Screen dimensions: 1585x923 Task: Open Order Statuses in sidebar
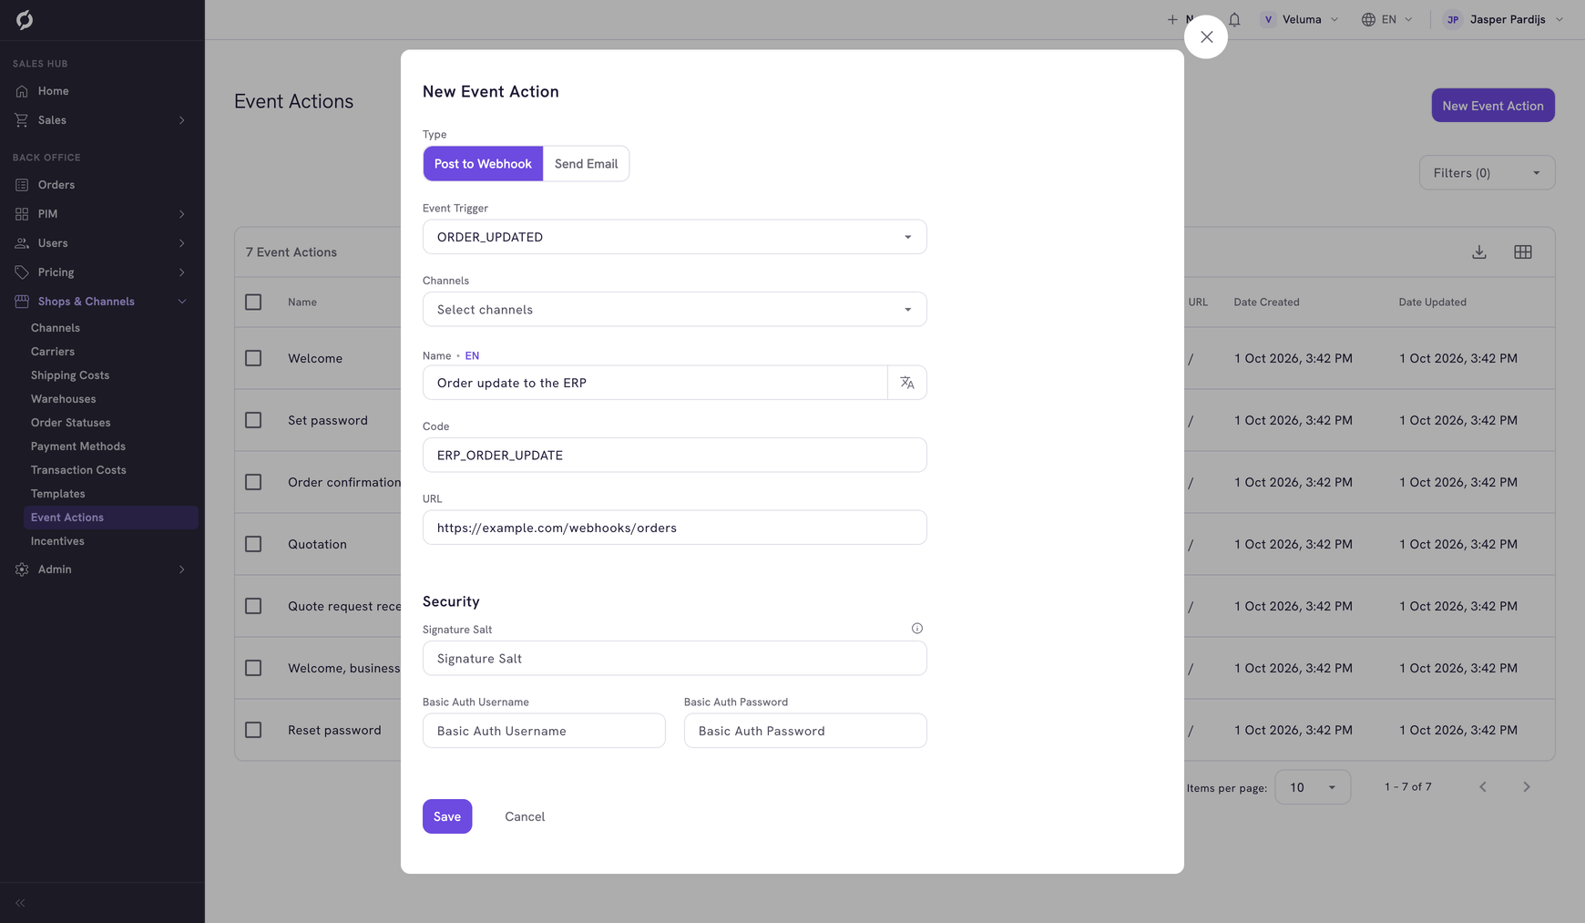click(71, 423)
